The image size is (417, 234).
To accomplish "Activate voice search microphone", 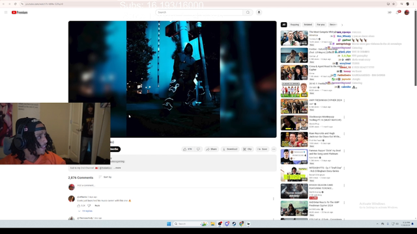I will coord(259,12).
